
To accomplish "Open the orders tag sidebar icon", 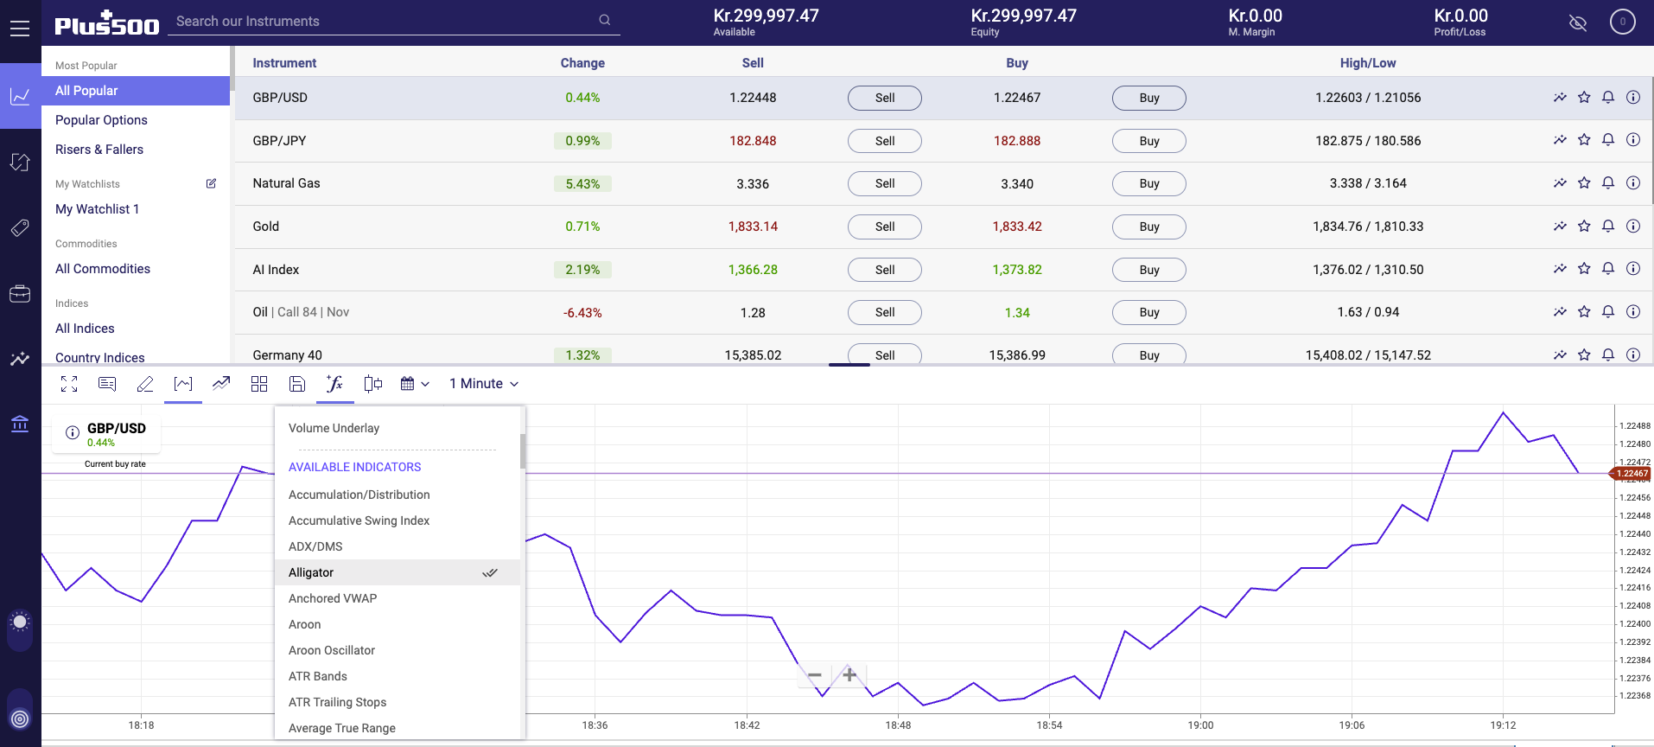I will coord(20,228).
